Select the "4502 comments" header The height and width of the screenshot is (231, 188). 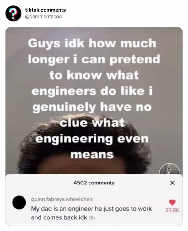[x=94, y=183]
